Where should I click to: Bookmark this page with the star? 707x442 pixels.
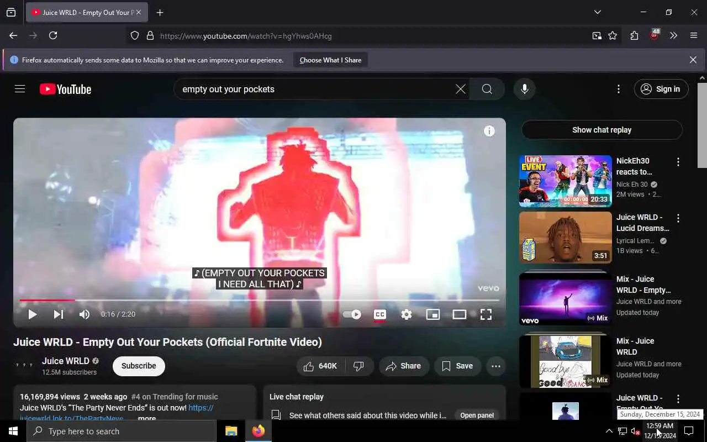613,36
